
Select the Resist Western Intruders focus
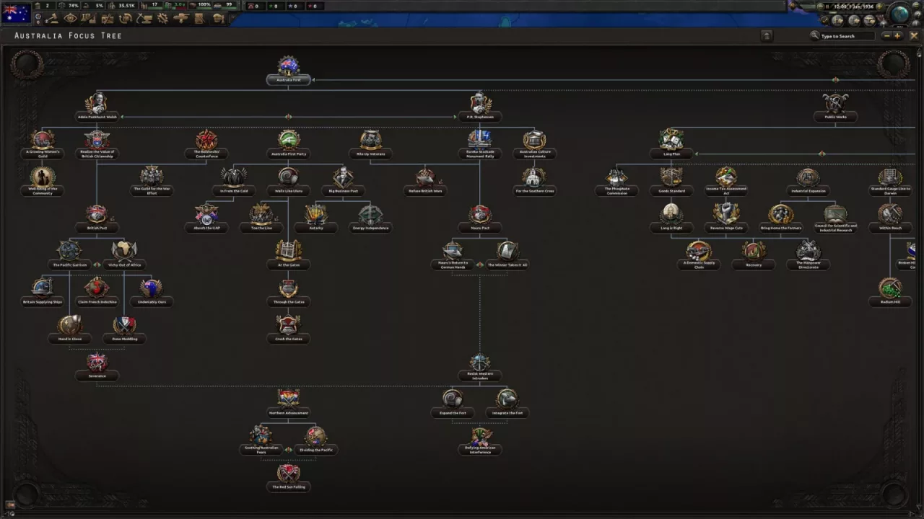[480, 367]
